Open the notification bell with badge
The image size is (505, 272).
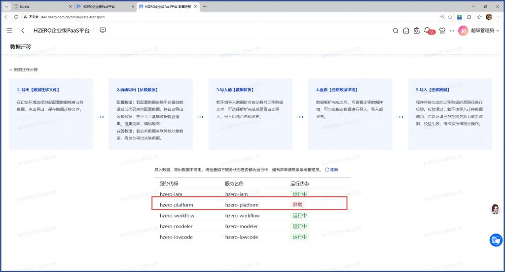click(x=428, y=31)
